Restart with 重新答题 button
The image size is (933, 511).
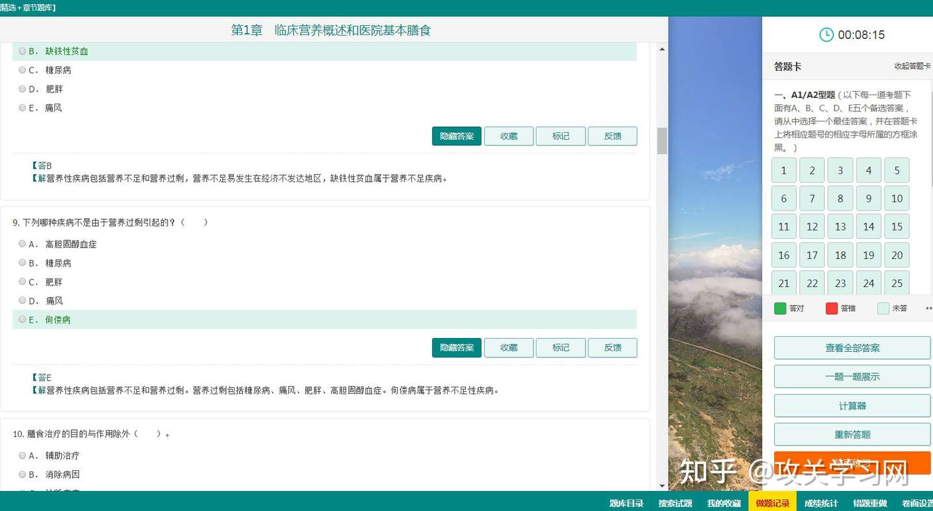point(853,435)
